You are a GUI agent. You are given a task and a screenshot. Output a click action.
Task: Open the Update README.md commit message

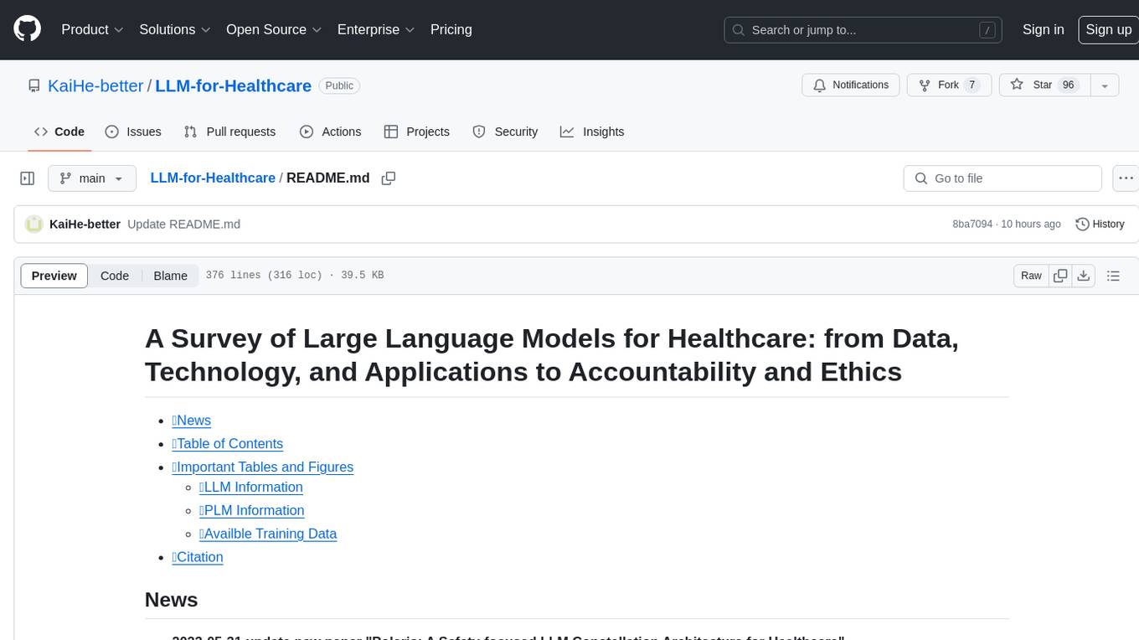(183, 225)
